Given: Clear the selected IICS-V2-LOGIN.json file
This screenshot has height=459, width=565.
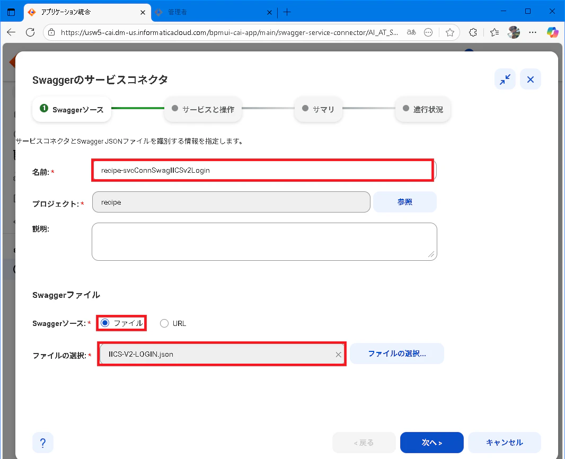Looking at the screenshot, I should (x=338, y=355).
